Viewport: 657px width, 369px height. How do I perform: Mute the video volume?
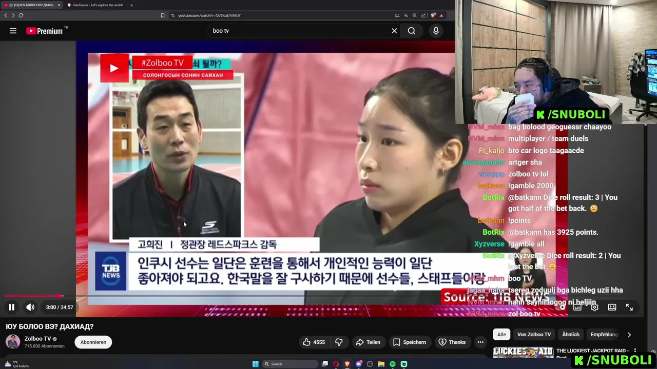pyautogui.click(x=30, y=307)
